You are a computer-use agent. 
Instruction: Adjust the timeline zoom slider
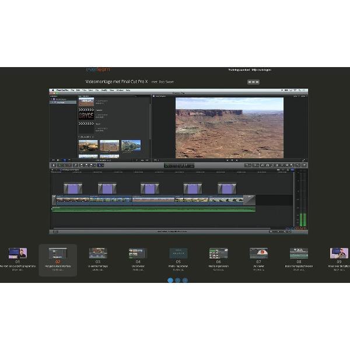pyautogui.click(x=279, y=232)
